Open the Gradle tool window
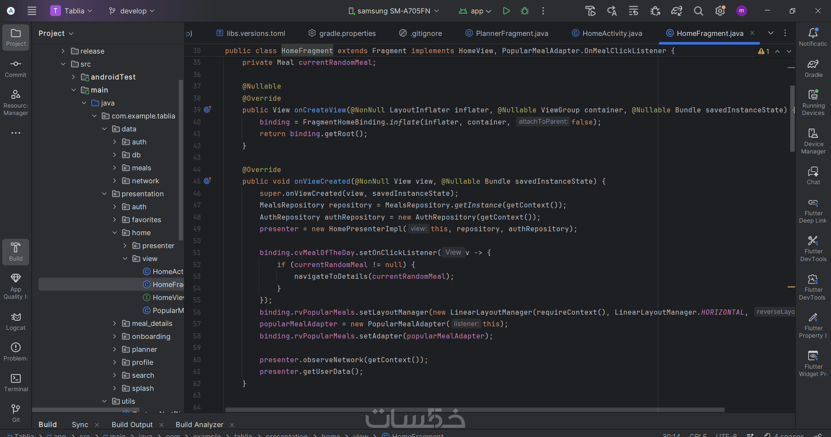Image resolution: width=831 pixels, height=437 pixels. point(813,68)
